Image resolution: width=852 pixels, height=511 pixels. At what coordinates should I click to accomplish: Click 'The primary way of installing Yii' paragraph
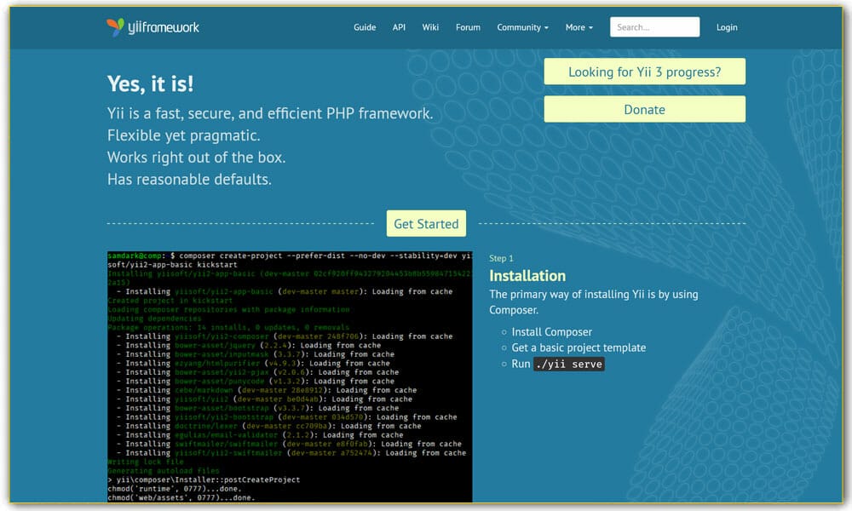pyautogui.click(x=593, y=302)
